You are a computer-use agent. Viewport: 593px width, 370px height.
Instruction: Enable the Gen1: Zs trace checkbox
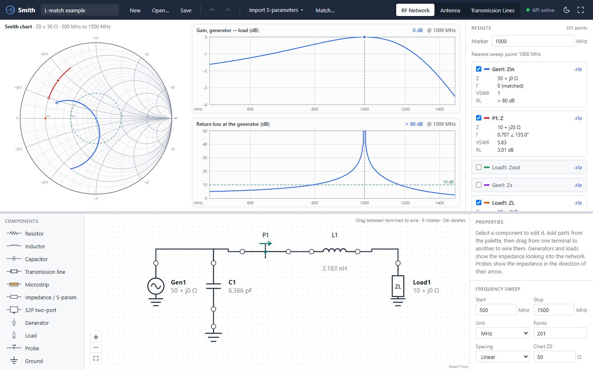click(x=479, y=185)
